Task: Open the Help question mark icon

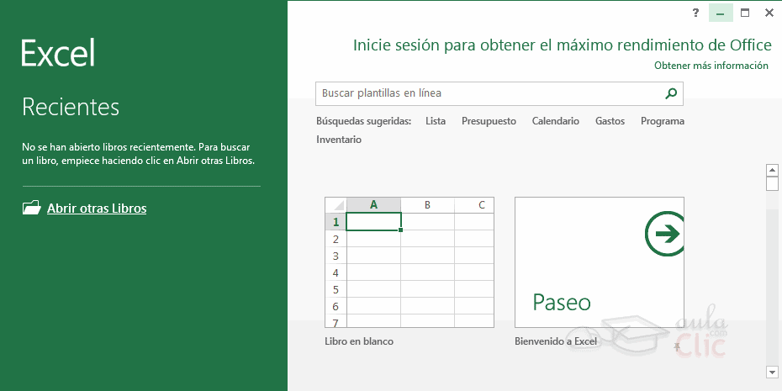Action: coord(695,13)
